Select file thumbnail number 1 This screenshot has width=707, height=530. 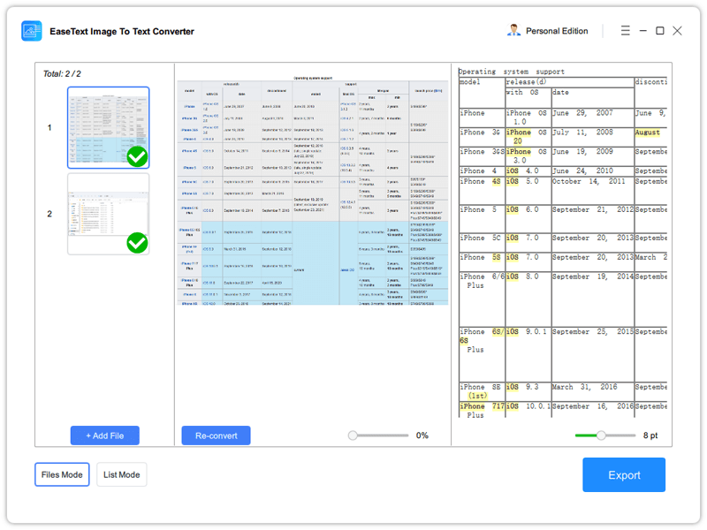tap(108, 127)
